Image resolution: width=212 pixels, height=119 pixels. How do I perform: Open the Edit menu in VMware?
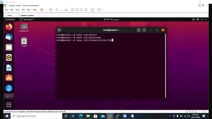[x=12, y=10]
